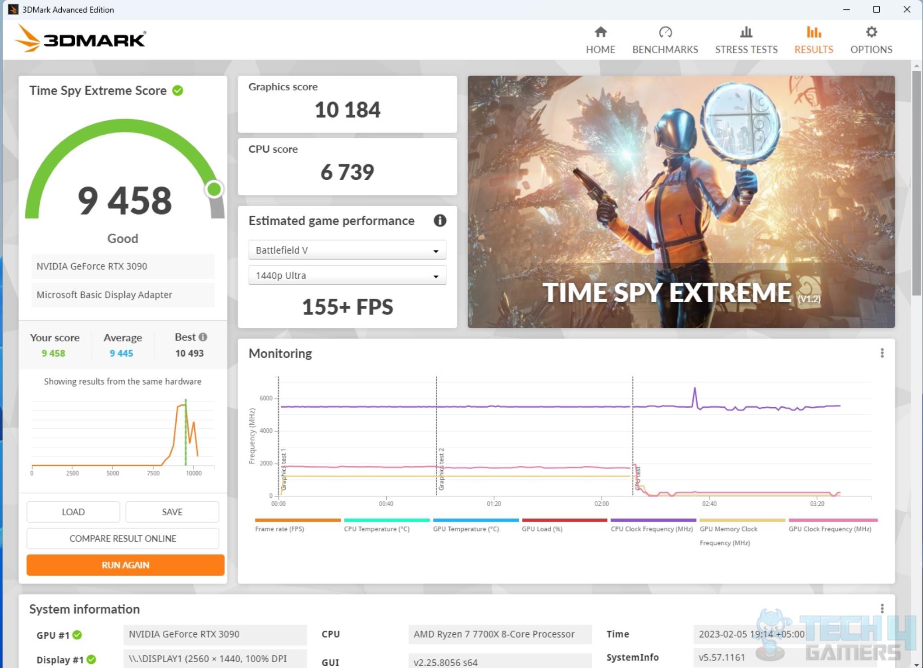
Task: Click the score gauge green knob
Action: [214, 189]
